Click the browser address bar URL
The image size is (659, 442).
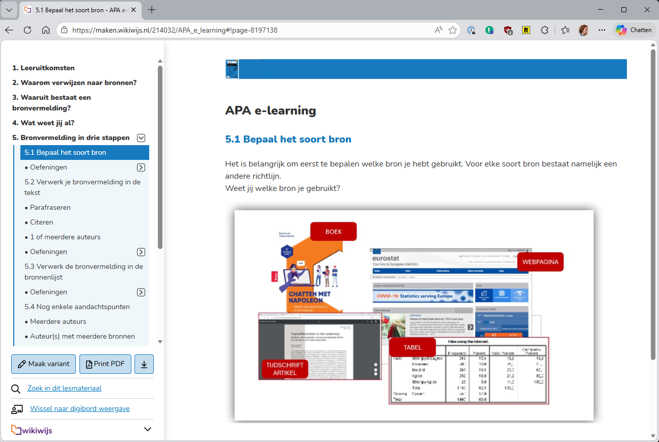(175, 30)
